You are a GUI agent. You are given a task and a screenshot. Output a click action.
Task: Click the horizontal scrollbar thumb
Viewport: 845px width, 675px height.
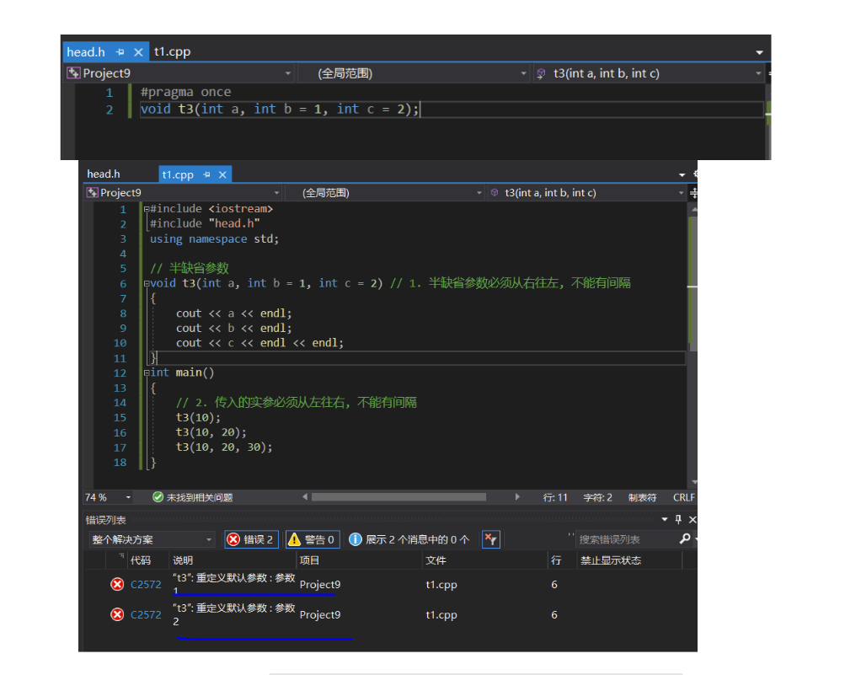(398, 497)
